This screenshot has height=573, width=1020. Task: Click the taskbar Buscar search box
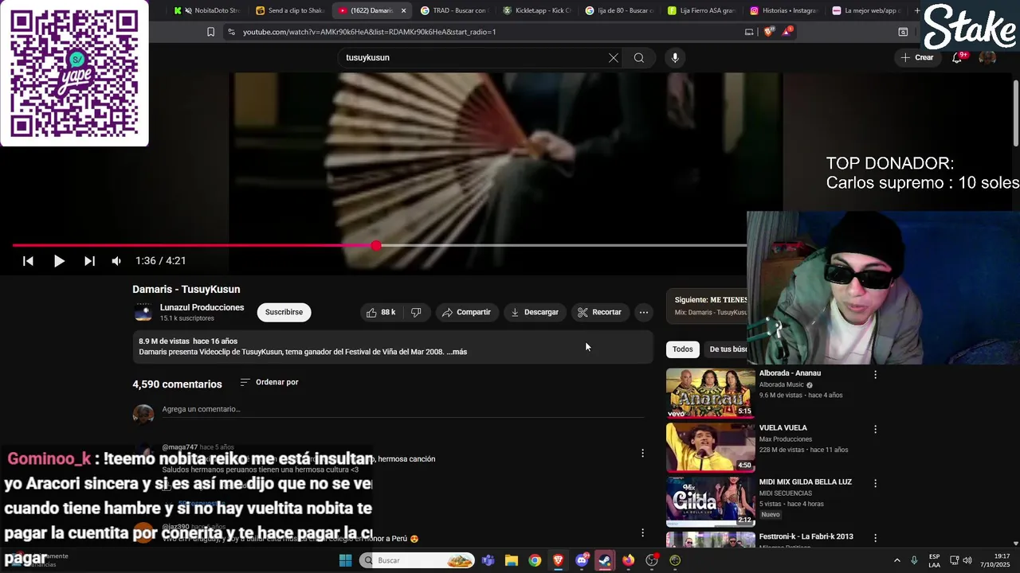pyautogui.click(x=417, y=560)
